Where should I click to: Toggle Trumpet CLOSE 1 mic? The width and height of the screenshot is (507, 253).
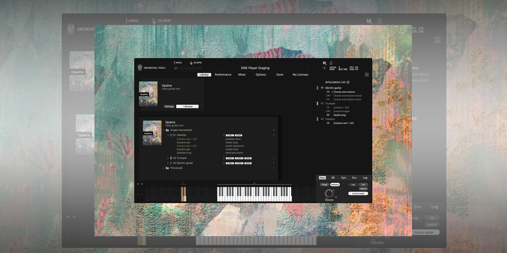pyautogui.click(x=230, y=158)
